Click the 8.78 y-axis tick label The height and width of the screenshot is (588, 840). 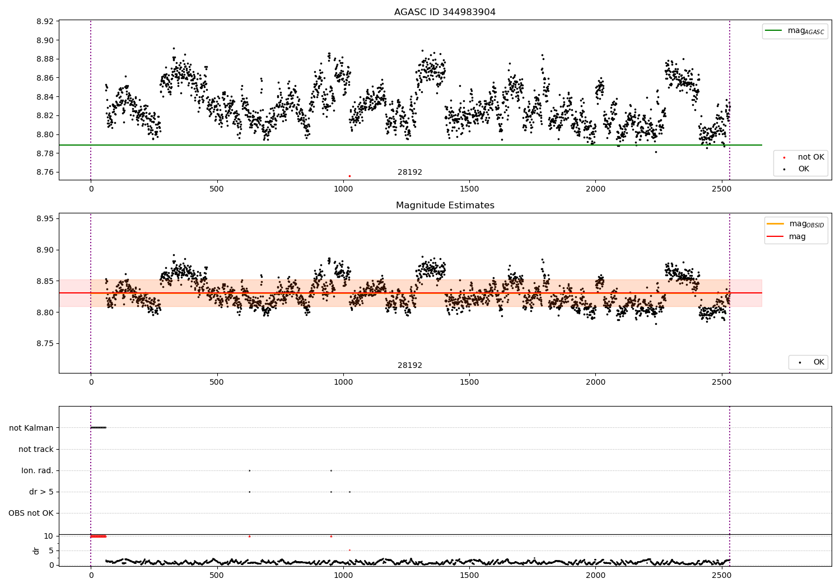[x=44, y=153]
